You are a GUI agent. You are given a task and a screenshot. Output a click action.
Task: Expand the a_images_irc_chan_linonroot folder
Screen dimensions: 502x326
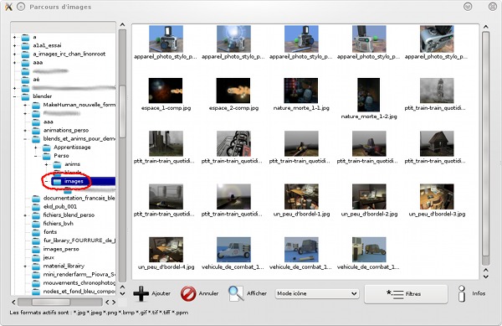pyautogui.click(x=15, y=54)
